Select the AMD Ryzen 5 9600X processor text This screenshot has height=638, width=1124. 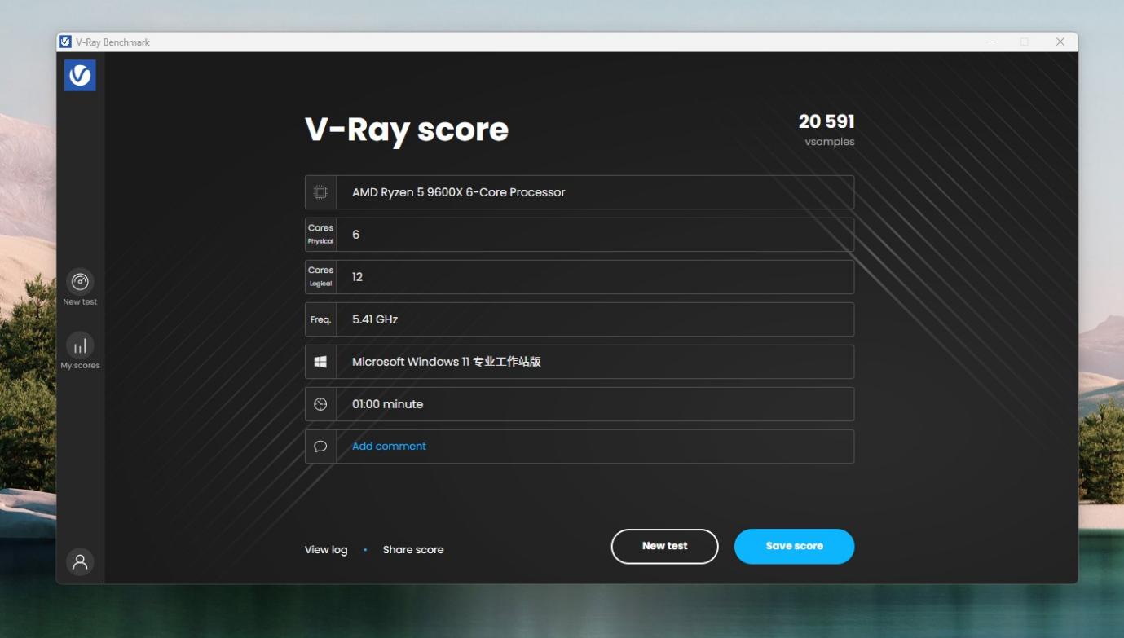click(458, 192)
